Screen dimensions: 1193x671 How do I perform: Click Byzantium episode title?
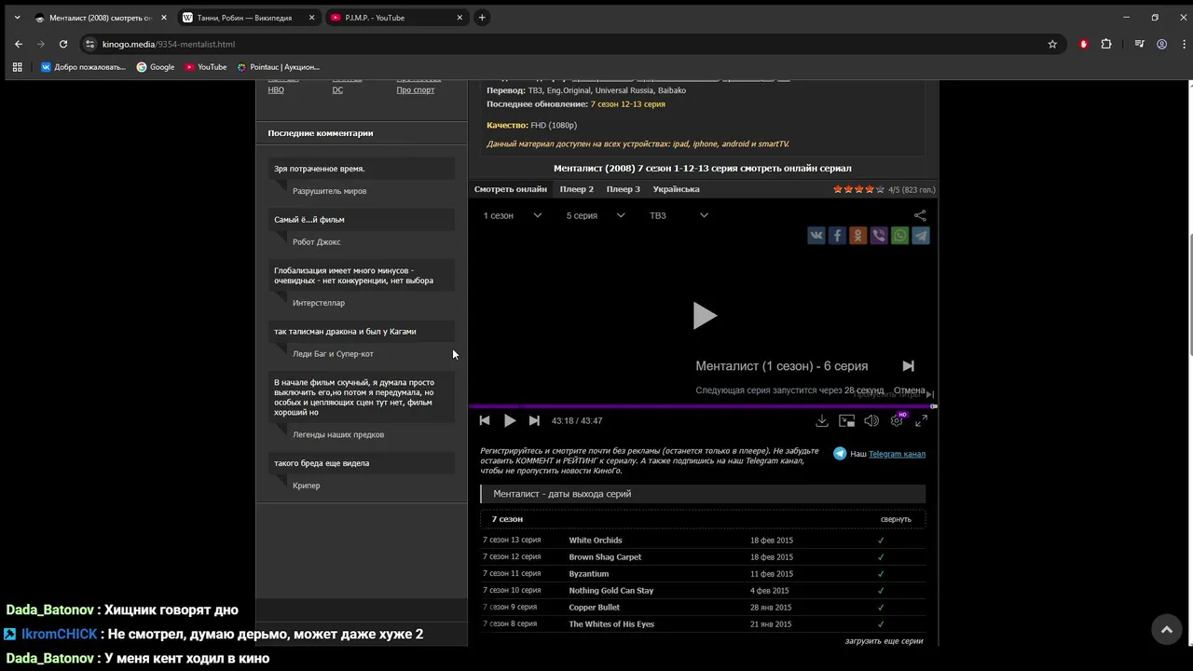pyautogui.click(x=589, y=574)
